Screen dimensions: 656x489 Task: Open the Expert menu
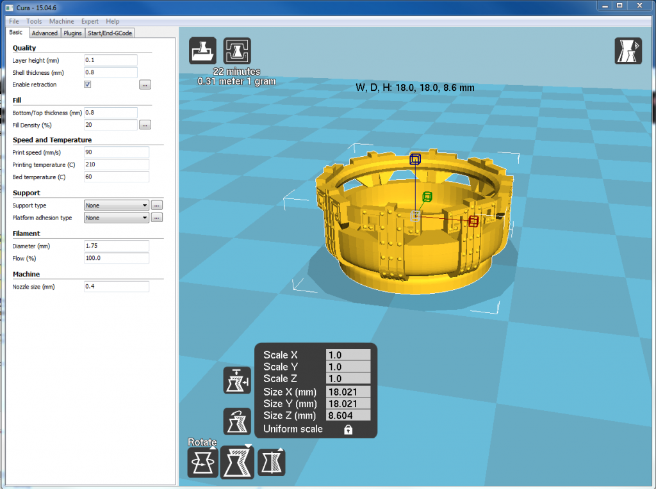90,22
